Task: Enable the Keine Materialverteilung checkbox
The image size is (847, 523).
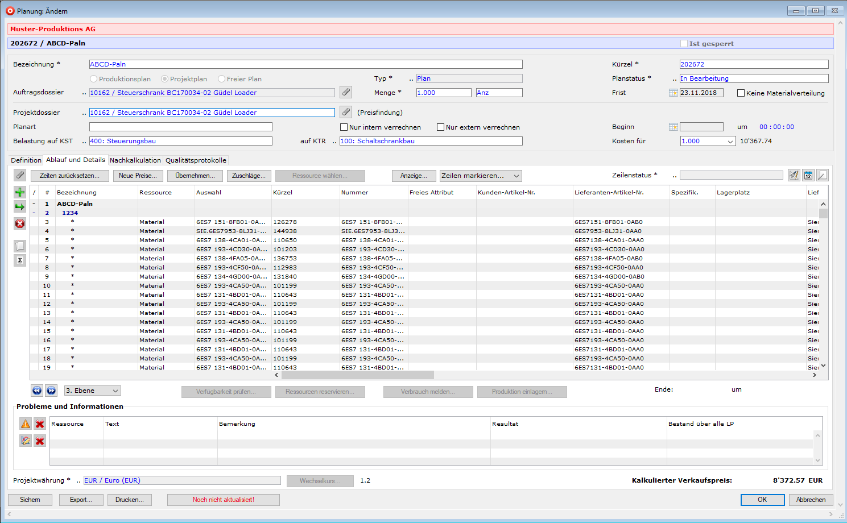Action: (x=741, y=93)
